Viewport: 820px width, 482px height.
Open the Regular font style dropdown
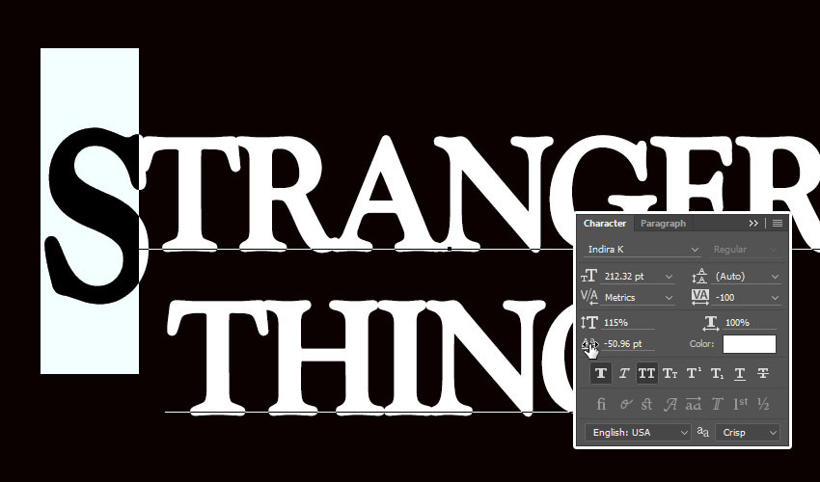point(745,250)
